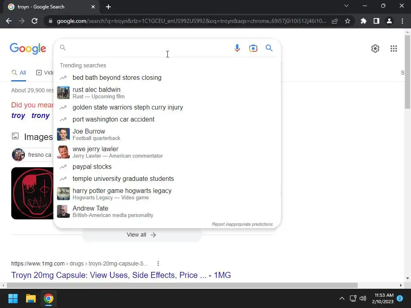
Task: Click the voice search microphone icon
Action: point(237,48)
